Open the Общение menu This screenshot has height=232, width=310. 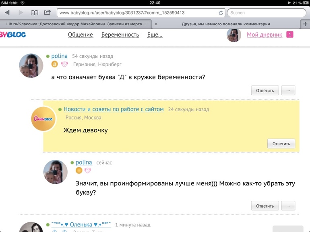click(x=80, y=35)
